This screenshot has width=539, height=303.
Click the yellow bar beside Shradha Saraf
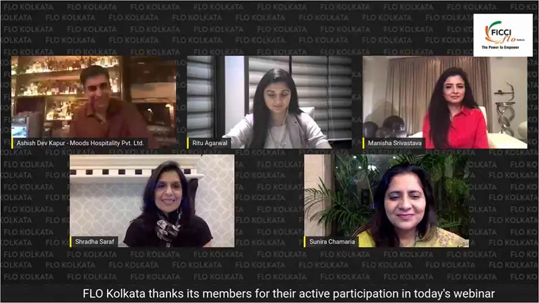pyautogui.click(x=71, y=242)
